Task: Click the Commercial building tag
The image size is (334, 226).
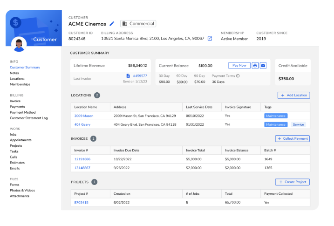Action: [138, 24]
